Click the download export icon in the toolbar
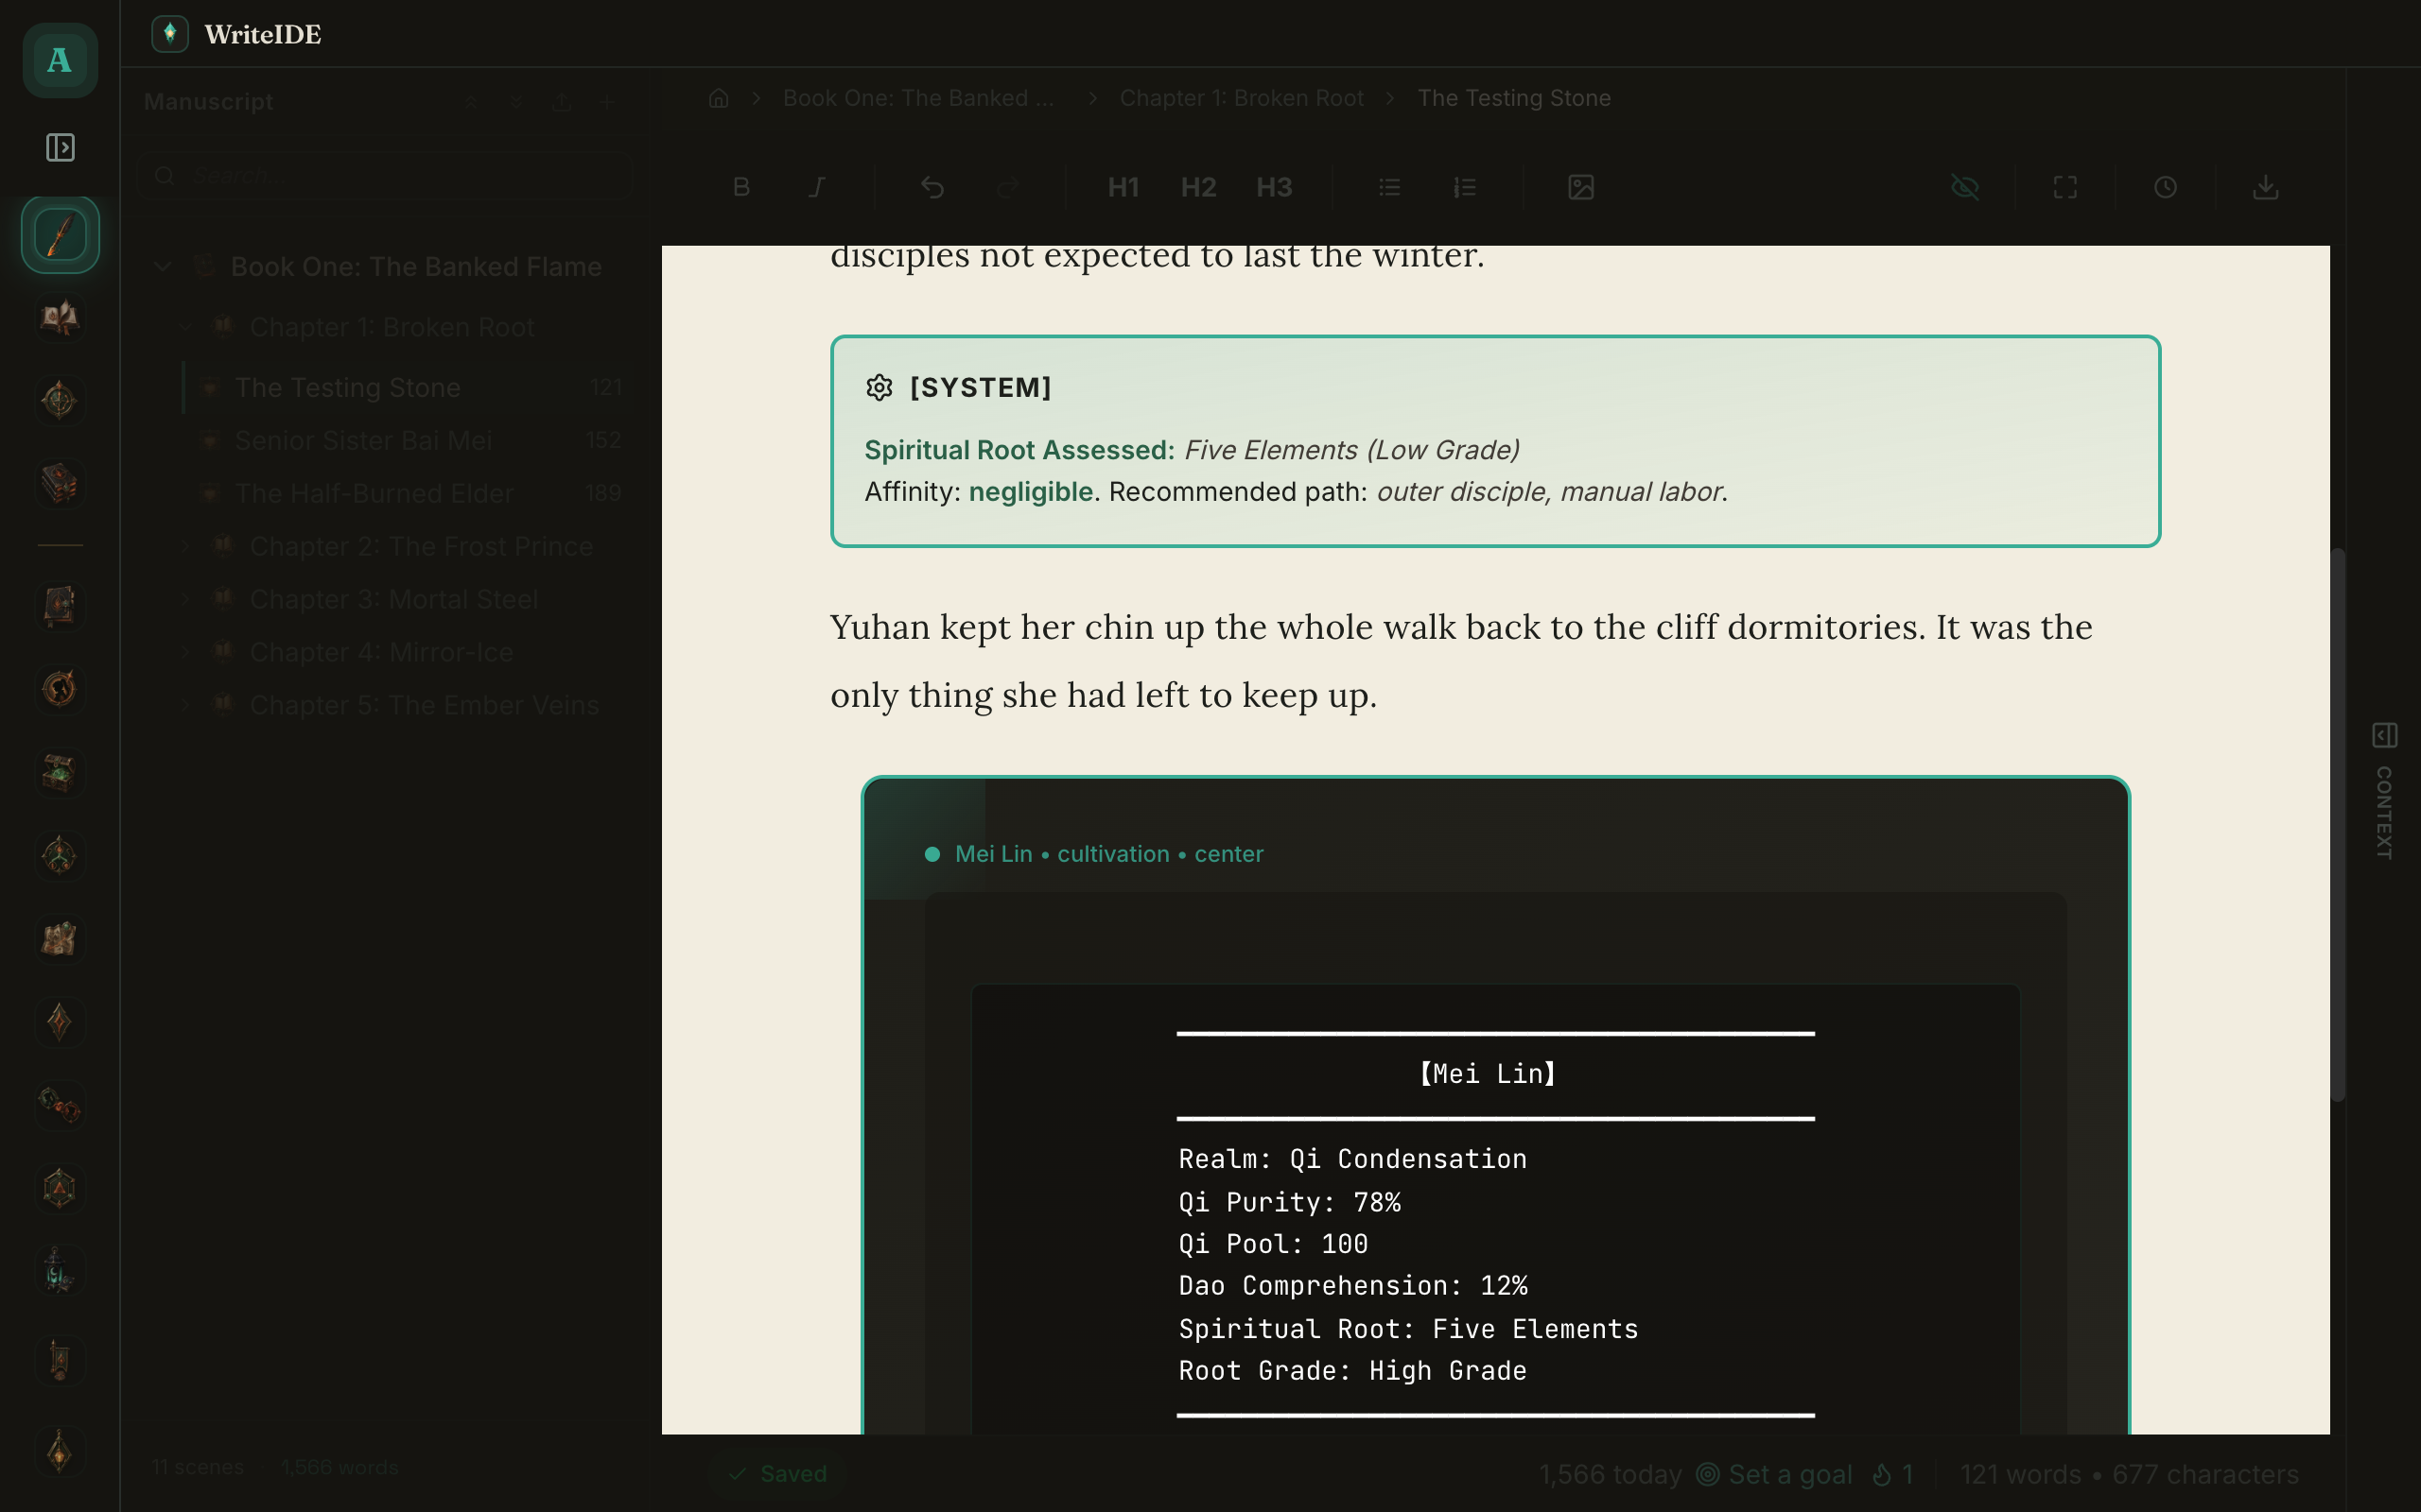 point(2265,187)
